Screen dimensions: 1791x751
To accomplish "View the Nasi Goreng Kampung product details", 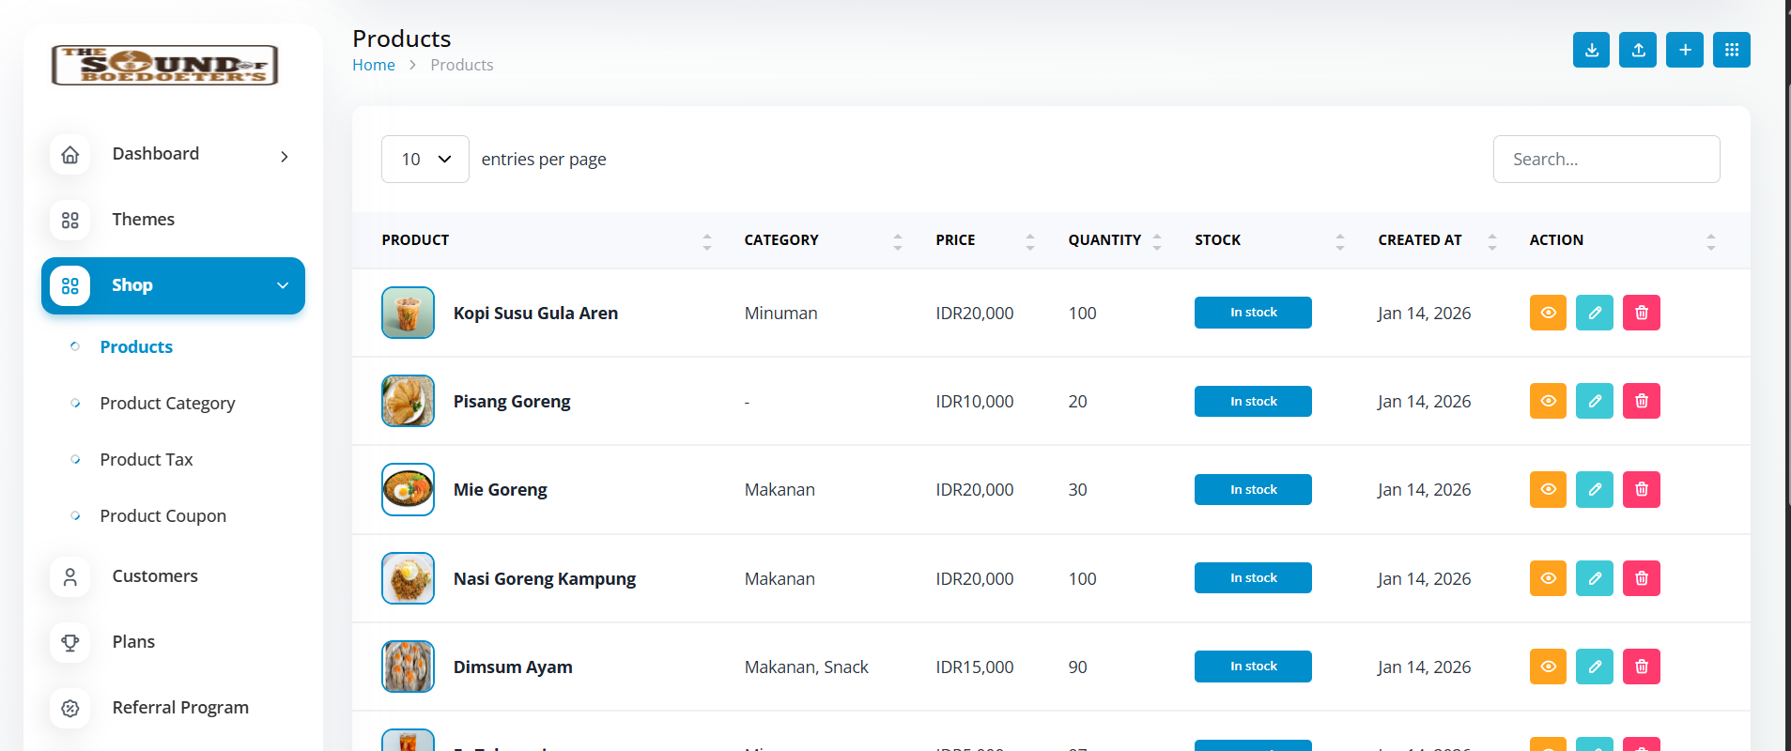I will click(1548, 578).
